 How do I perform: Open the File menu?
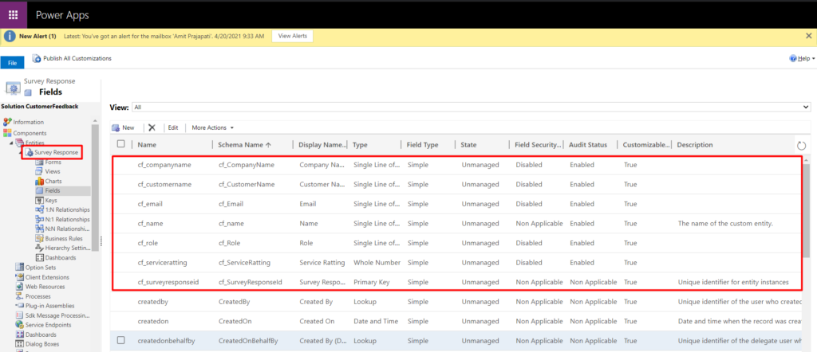(12, 62)
